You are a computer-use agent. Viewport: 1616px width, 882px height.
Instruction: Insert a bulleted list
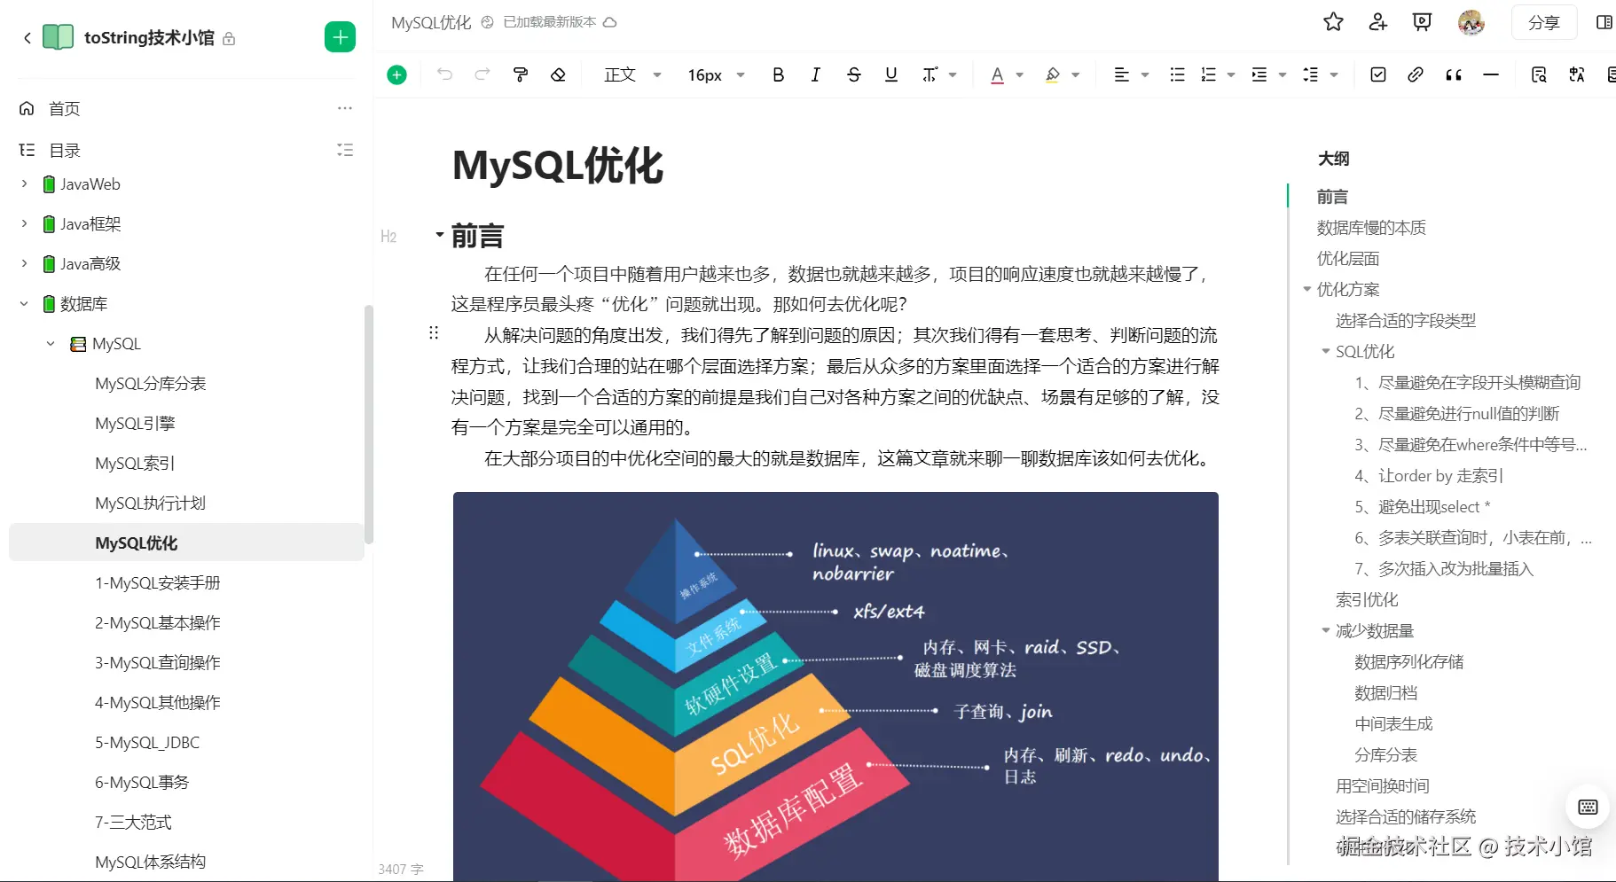(1177, 74)
